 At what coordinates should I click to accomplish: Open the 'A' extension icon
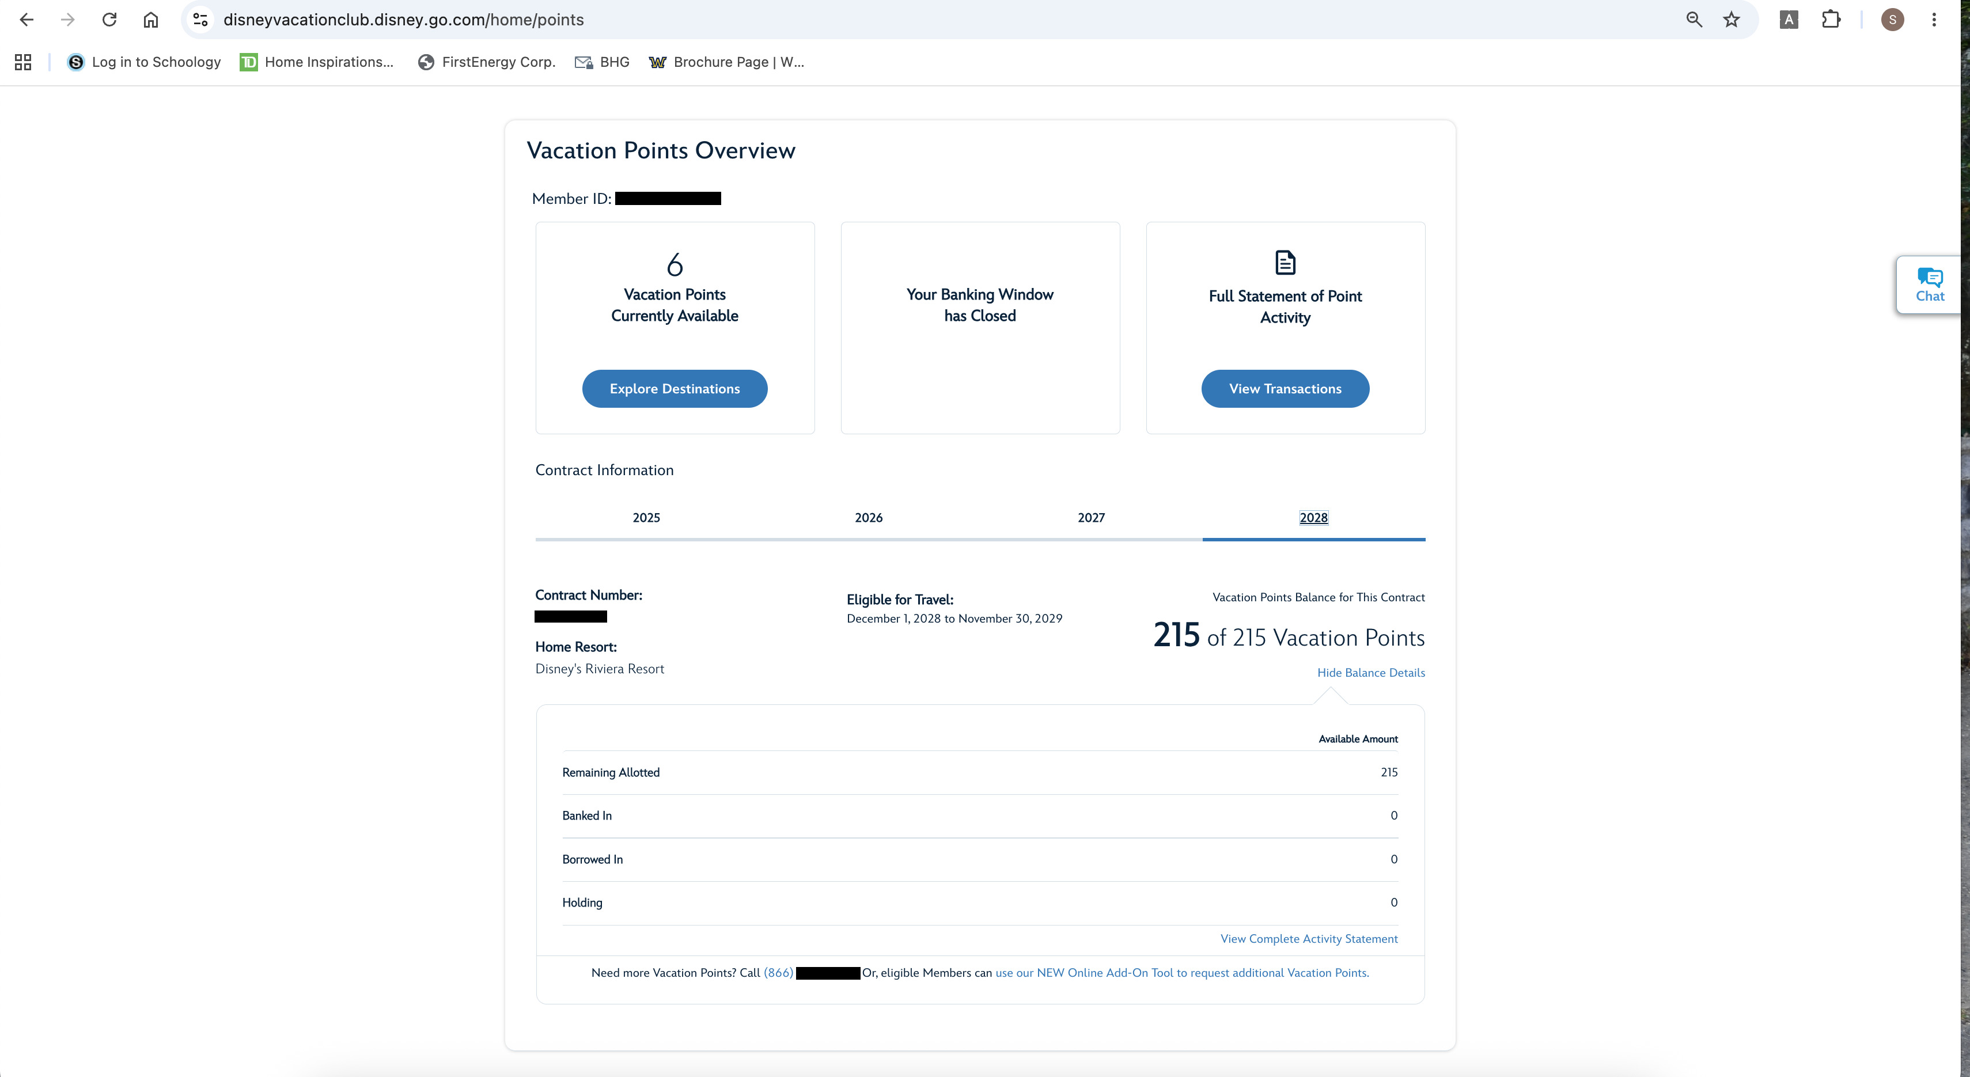[1789, 20]
